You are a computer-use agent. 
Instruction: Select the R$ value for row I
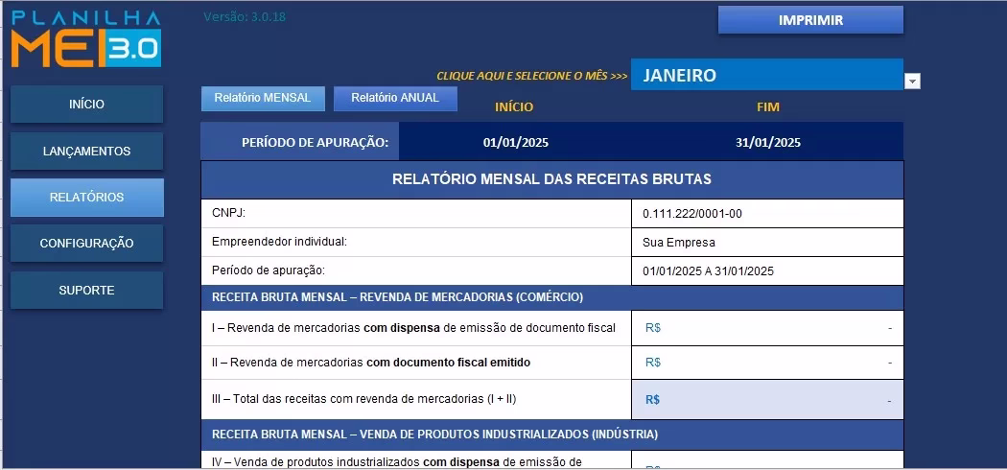click(767, 328)
